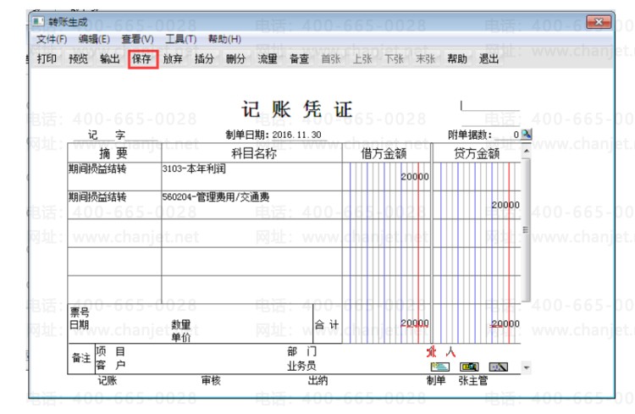Click 打印 to print the voucher

(x=47, y=59)
